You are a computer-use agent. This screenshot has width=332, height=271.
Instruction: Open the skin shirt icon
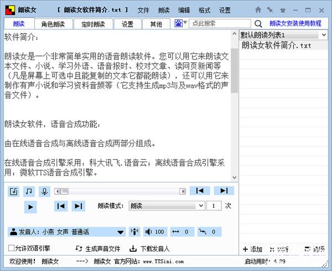pos(281,10)
